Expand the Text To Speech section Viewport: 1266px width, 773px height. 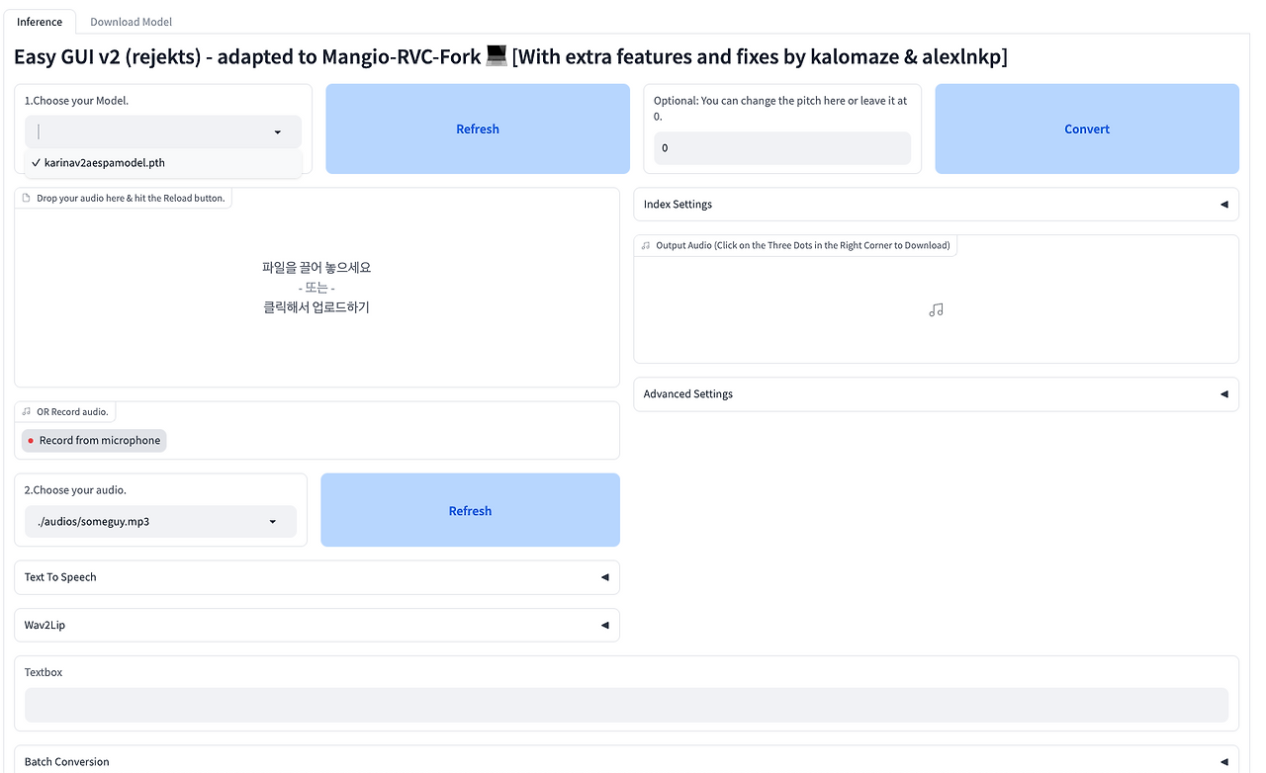[316, 577]
